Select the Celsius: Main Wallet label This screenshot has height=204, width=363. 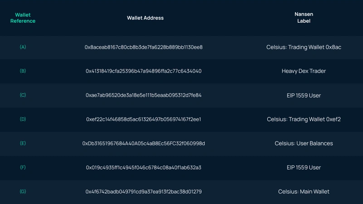[304, 192]
